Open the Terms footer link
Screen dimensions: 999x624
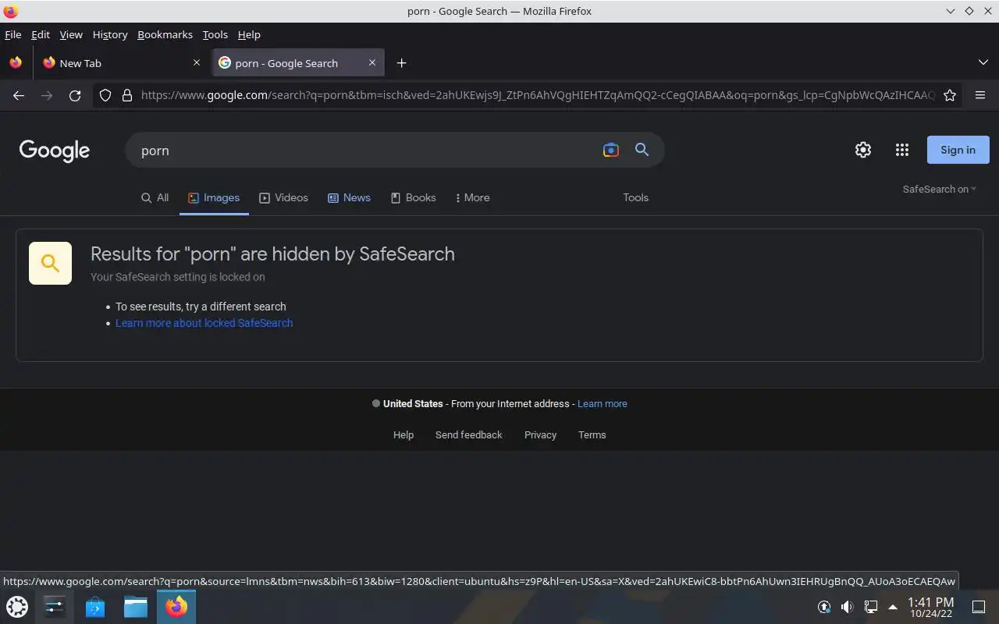coord(592,434)
